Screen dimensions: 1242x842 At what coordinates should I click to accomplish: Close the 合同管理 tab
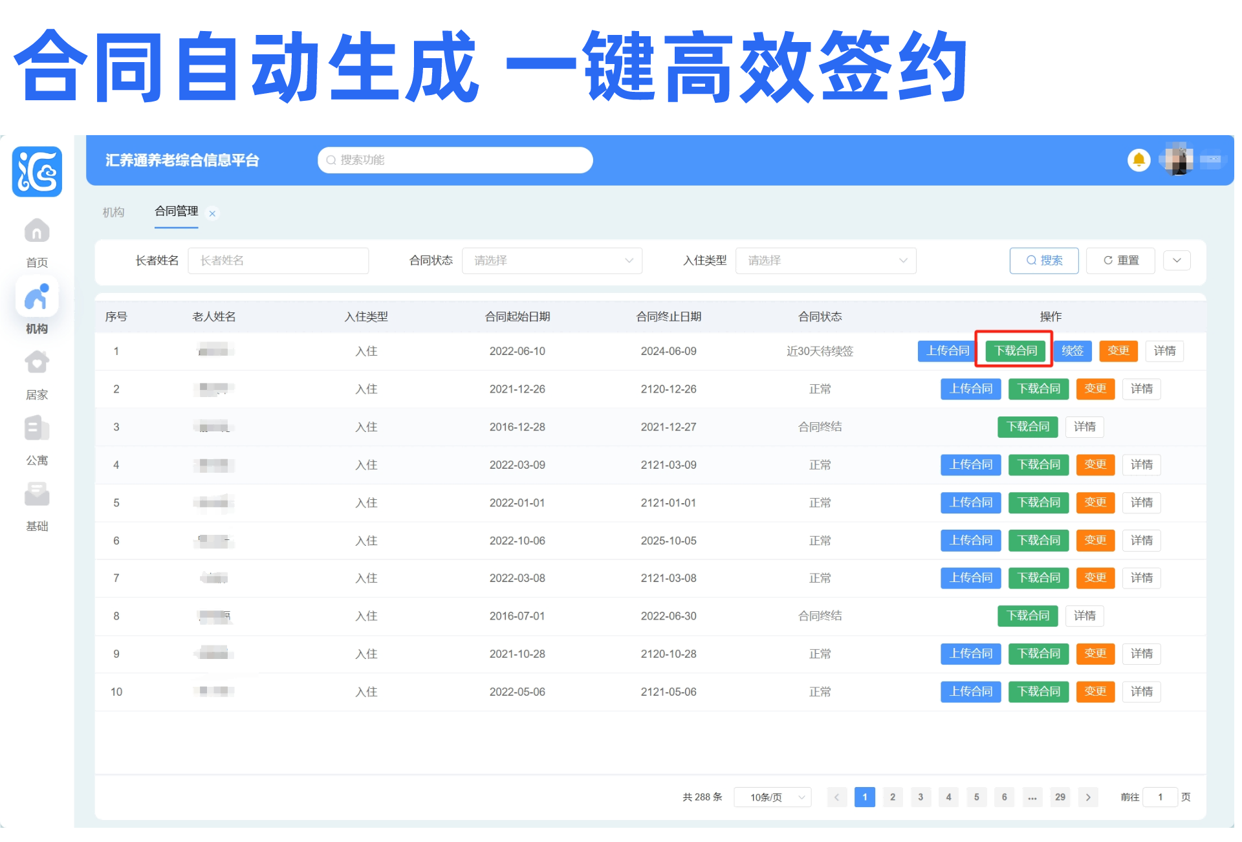click(x=212, y=213)
